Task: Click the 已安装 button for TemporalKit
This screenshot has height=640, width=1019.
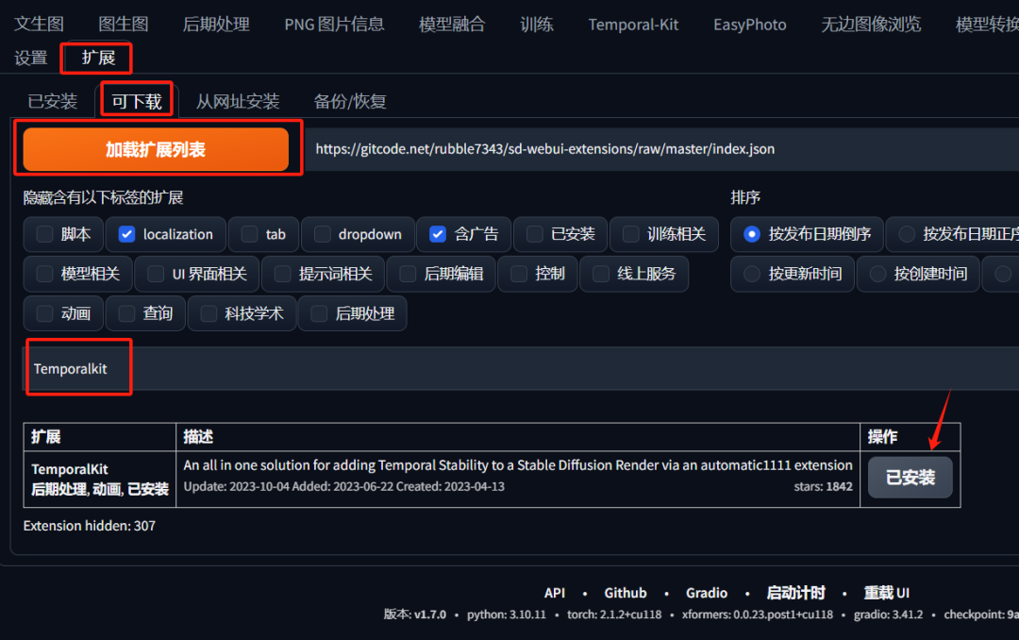Action: tap(910, 478)
